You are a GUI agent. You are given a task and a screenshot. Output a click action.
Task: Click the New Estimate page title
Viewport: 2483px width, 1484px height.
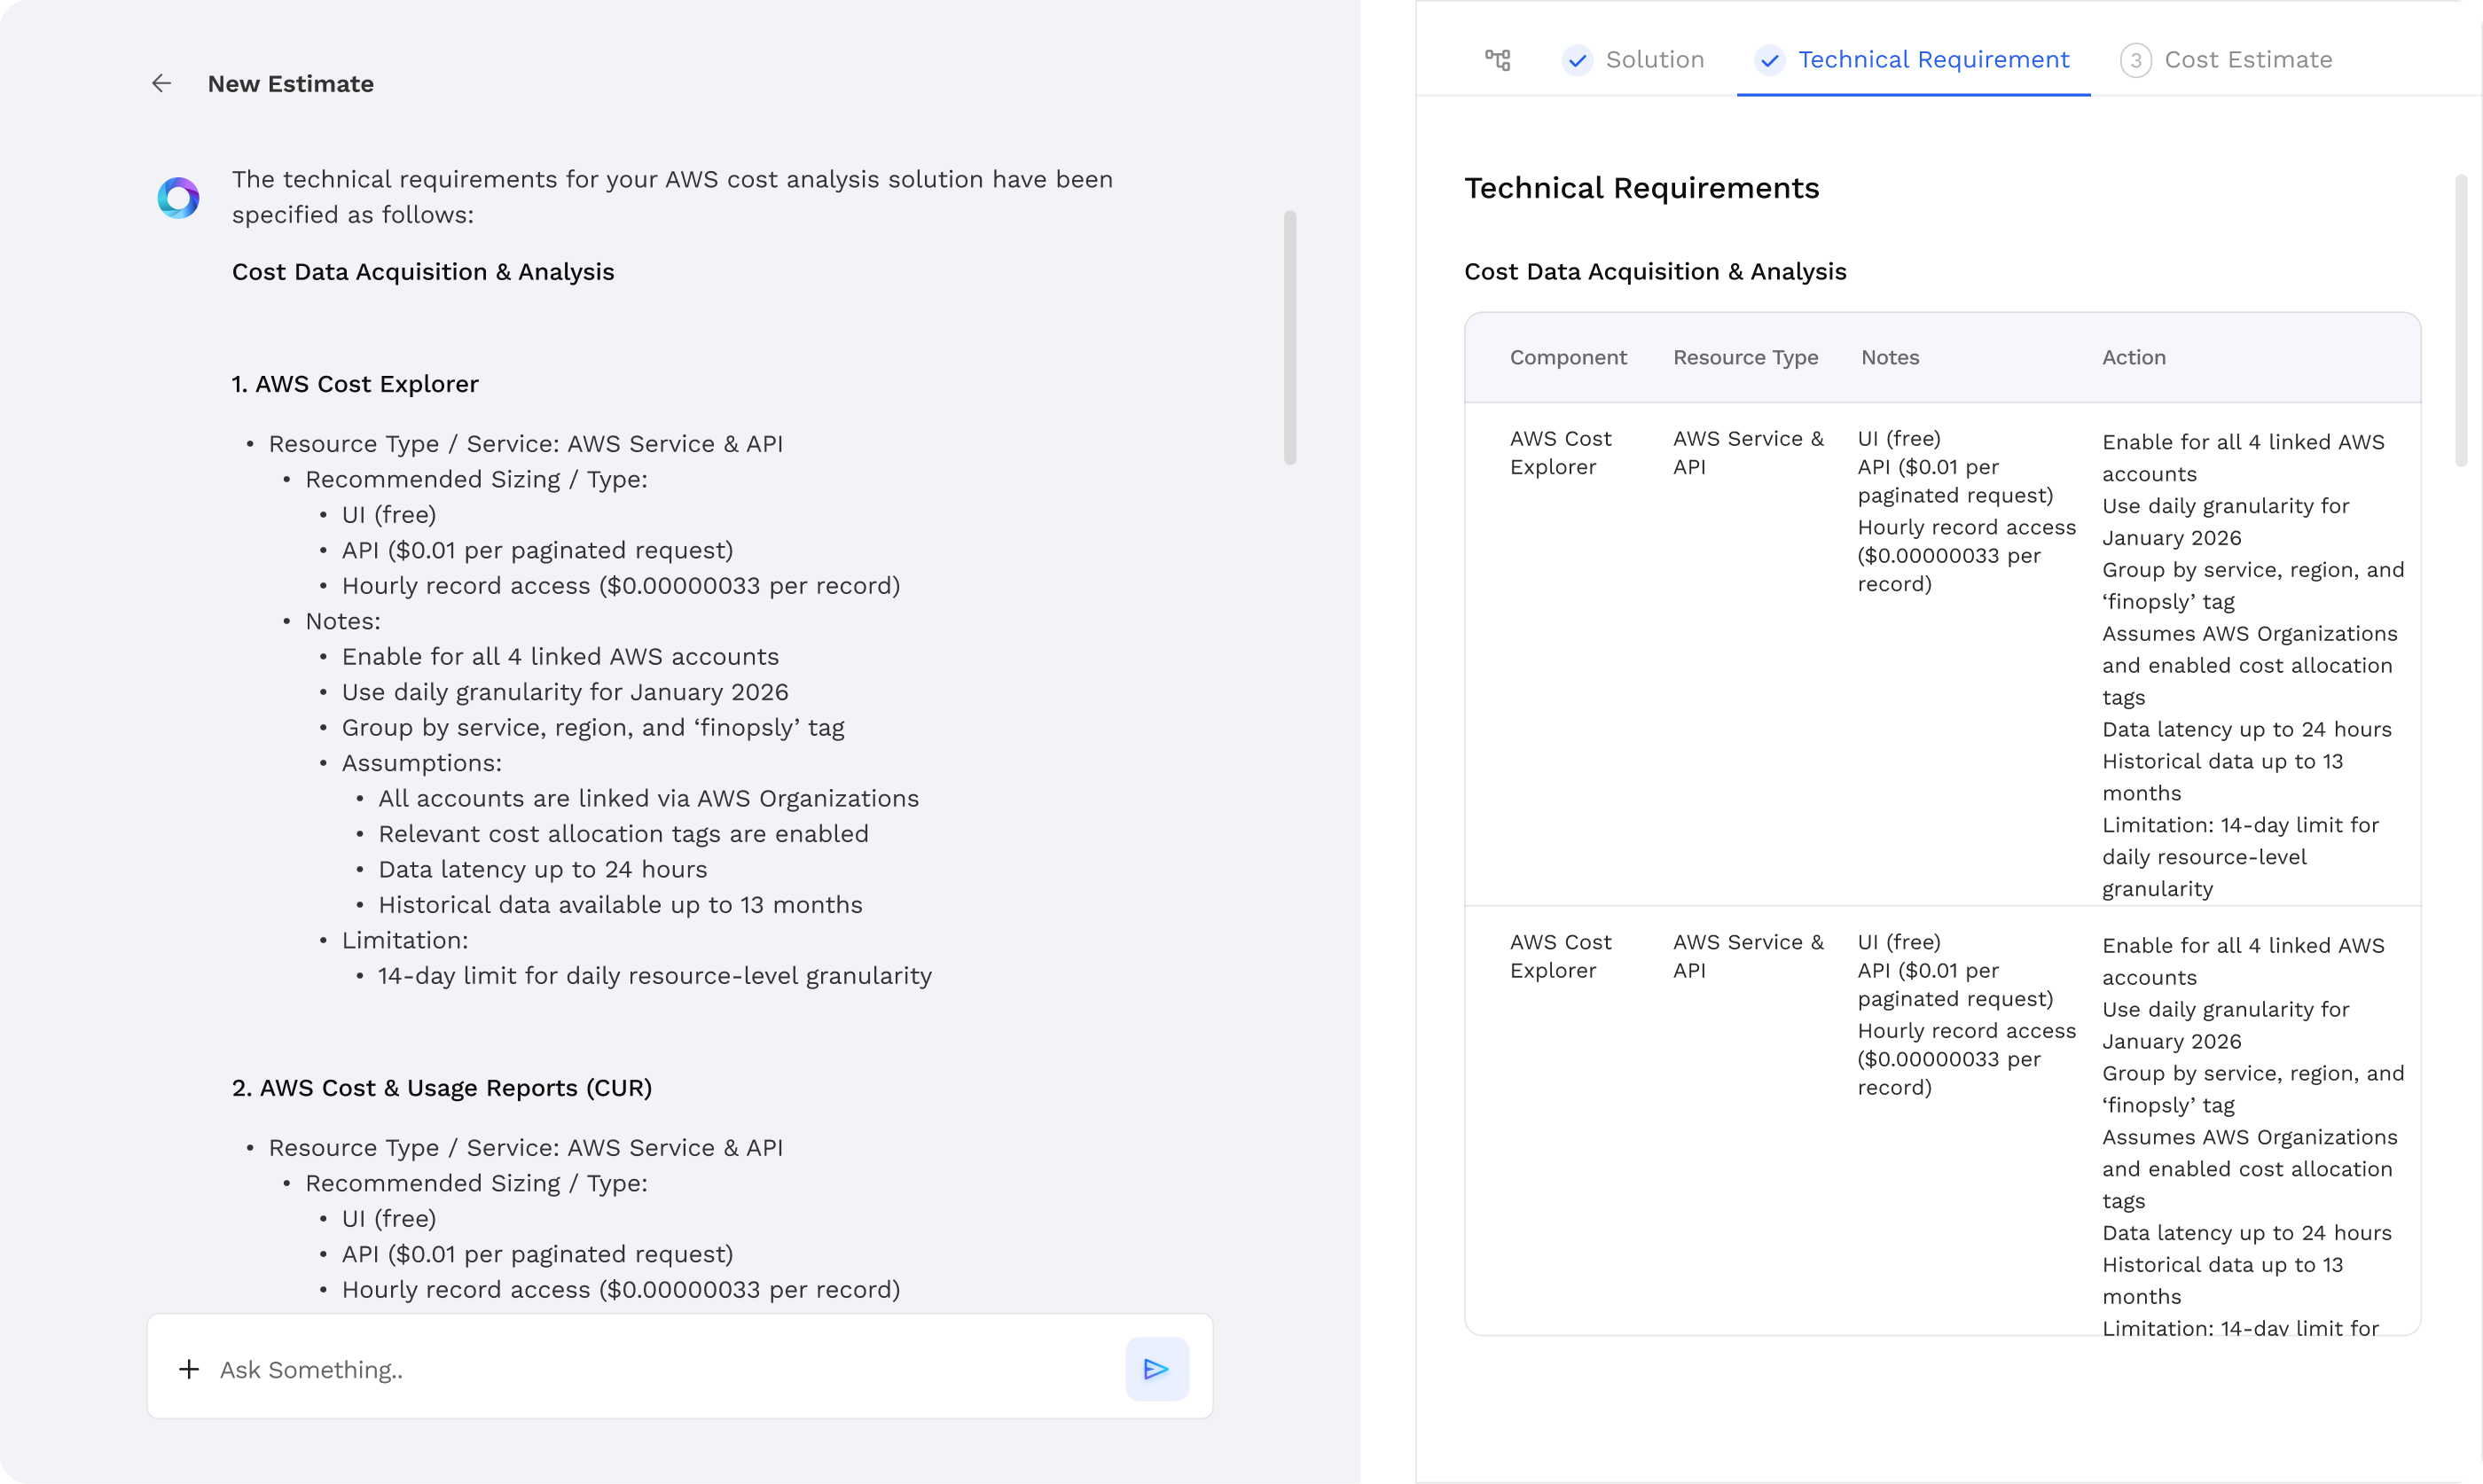point(290,84)
